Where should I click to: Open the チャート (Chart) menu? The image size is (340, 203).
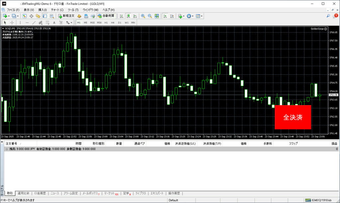[57, 10]
